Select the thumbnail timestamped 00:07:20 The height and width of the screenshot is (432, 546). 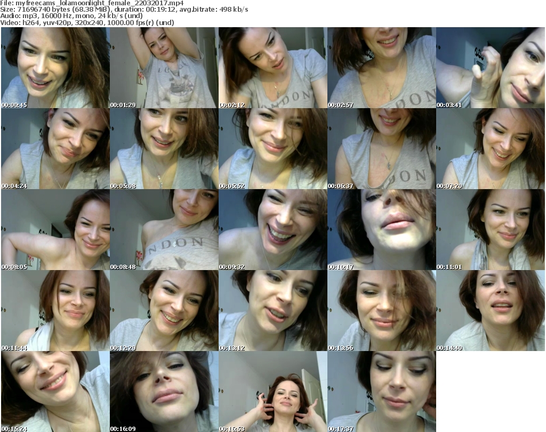tap(491, 149)
